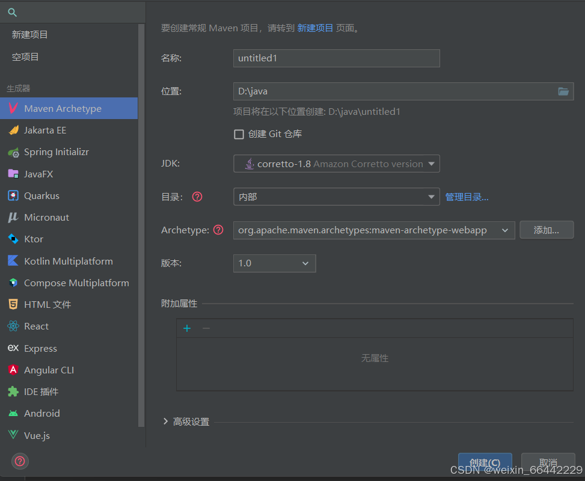Click the Quarkus logo icon
Image resolution: width=585 pixels, height=481 pixels.
(13, 195)
